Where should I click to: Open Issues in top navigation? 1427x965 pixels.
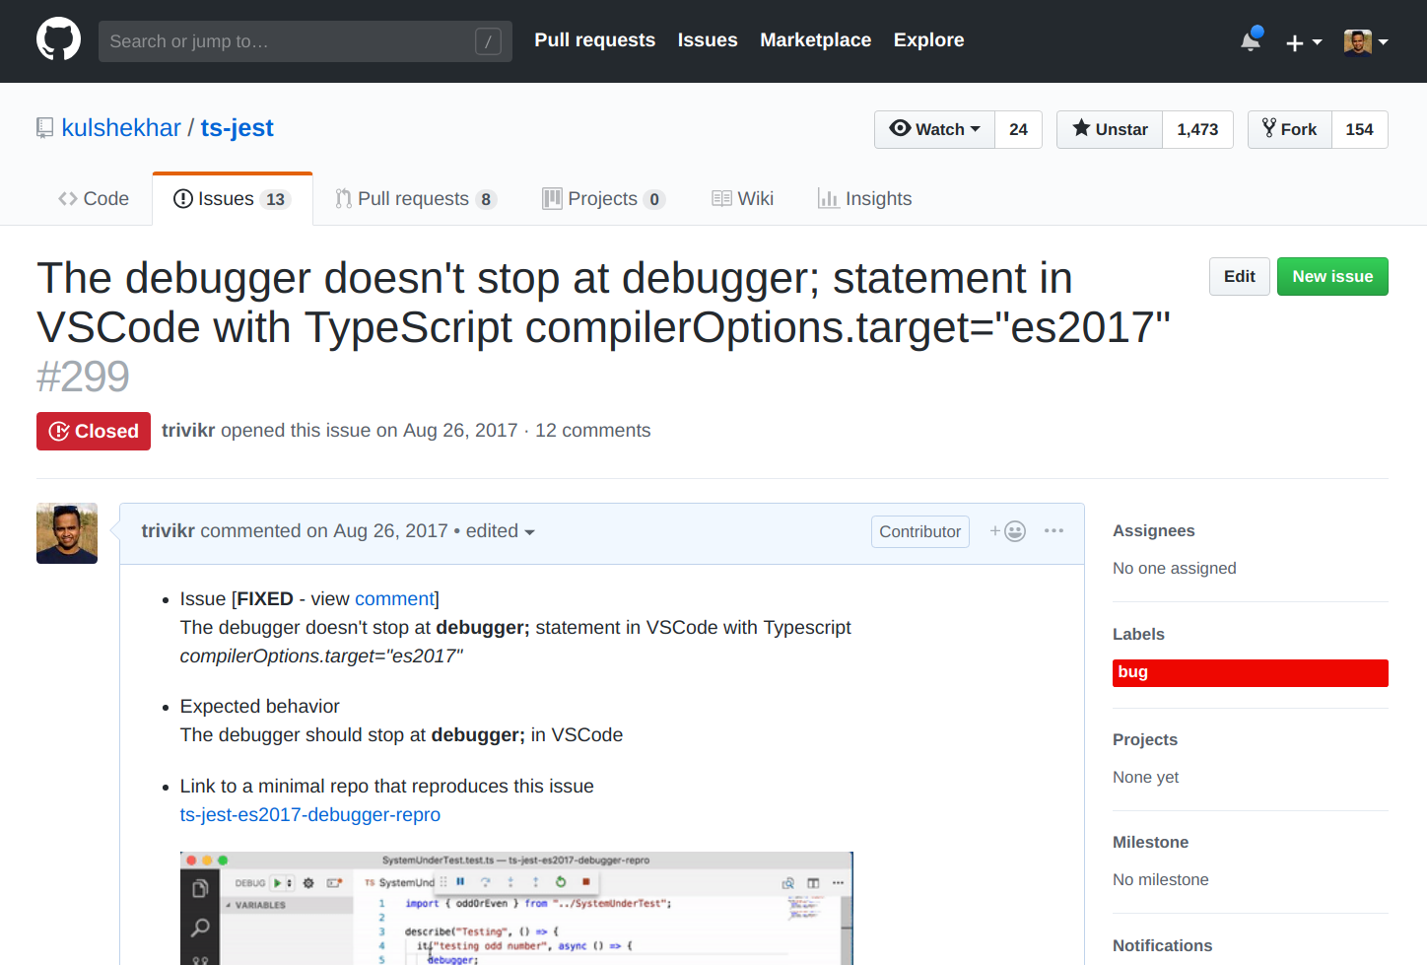708,40
